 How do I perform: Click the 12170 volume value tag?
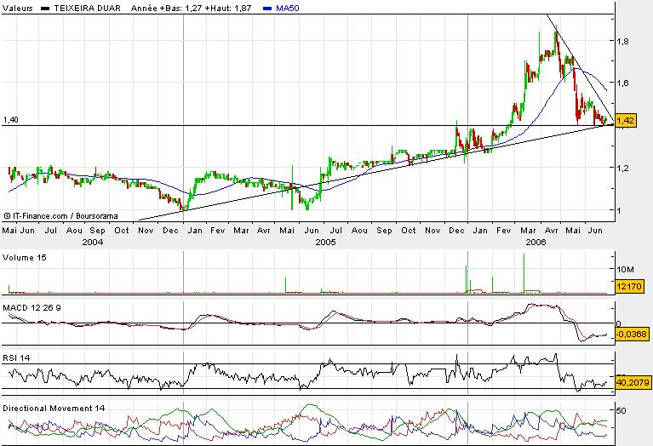tap(629, 286)
